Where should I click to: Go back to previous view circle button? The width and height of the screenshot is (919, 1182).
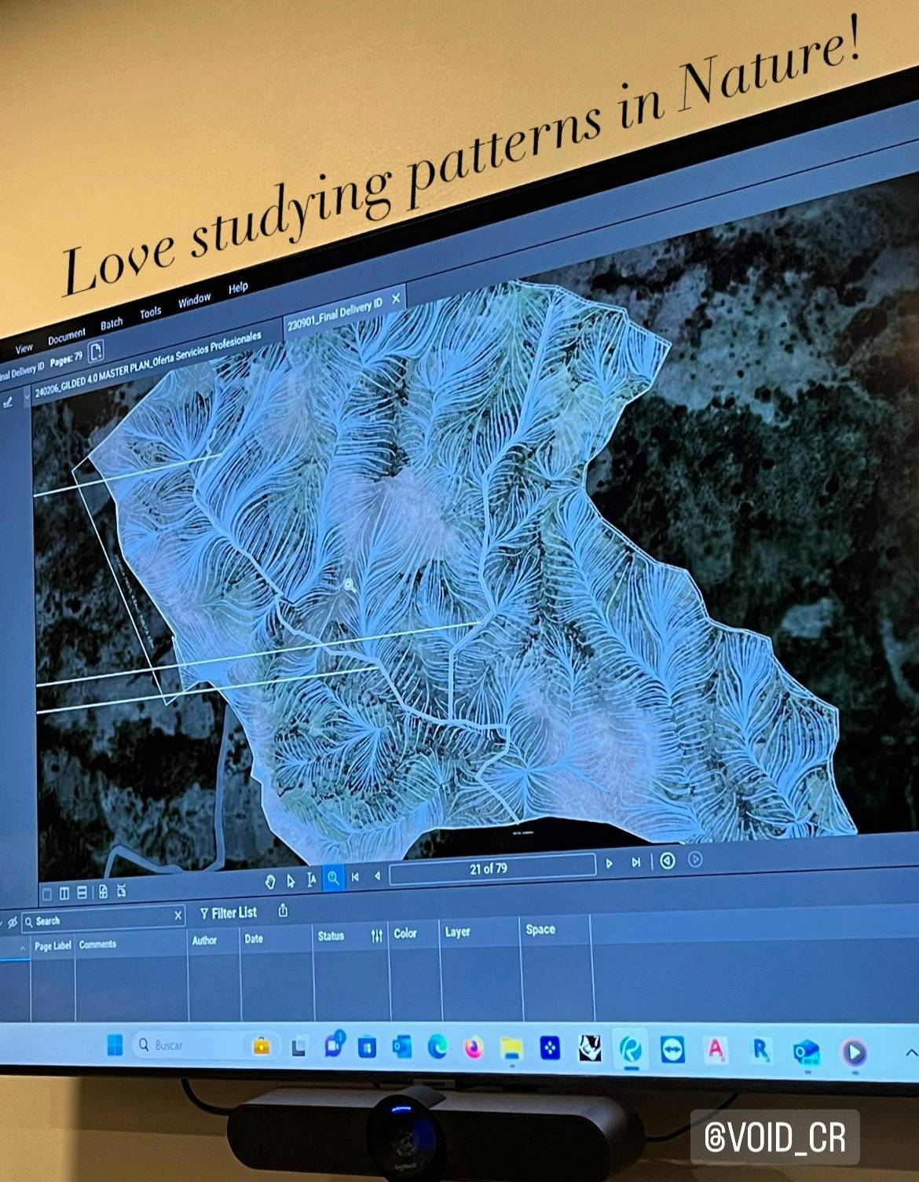668,861
